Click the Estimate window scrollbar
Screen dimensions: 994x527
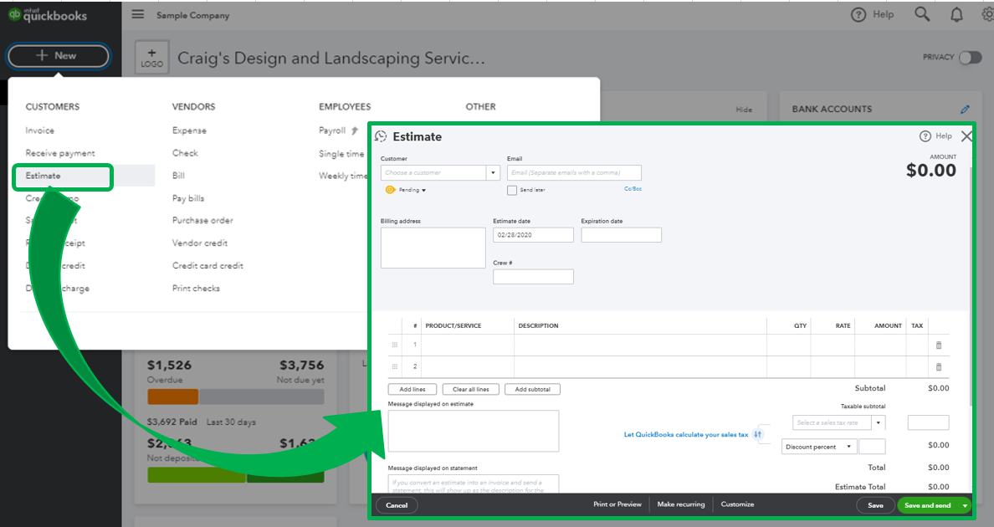pos(971,285)
